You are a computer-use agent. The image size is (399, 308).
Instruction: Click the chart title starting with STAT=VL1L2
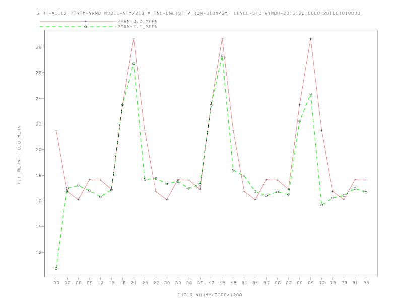tap(198, 13)
